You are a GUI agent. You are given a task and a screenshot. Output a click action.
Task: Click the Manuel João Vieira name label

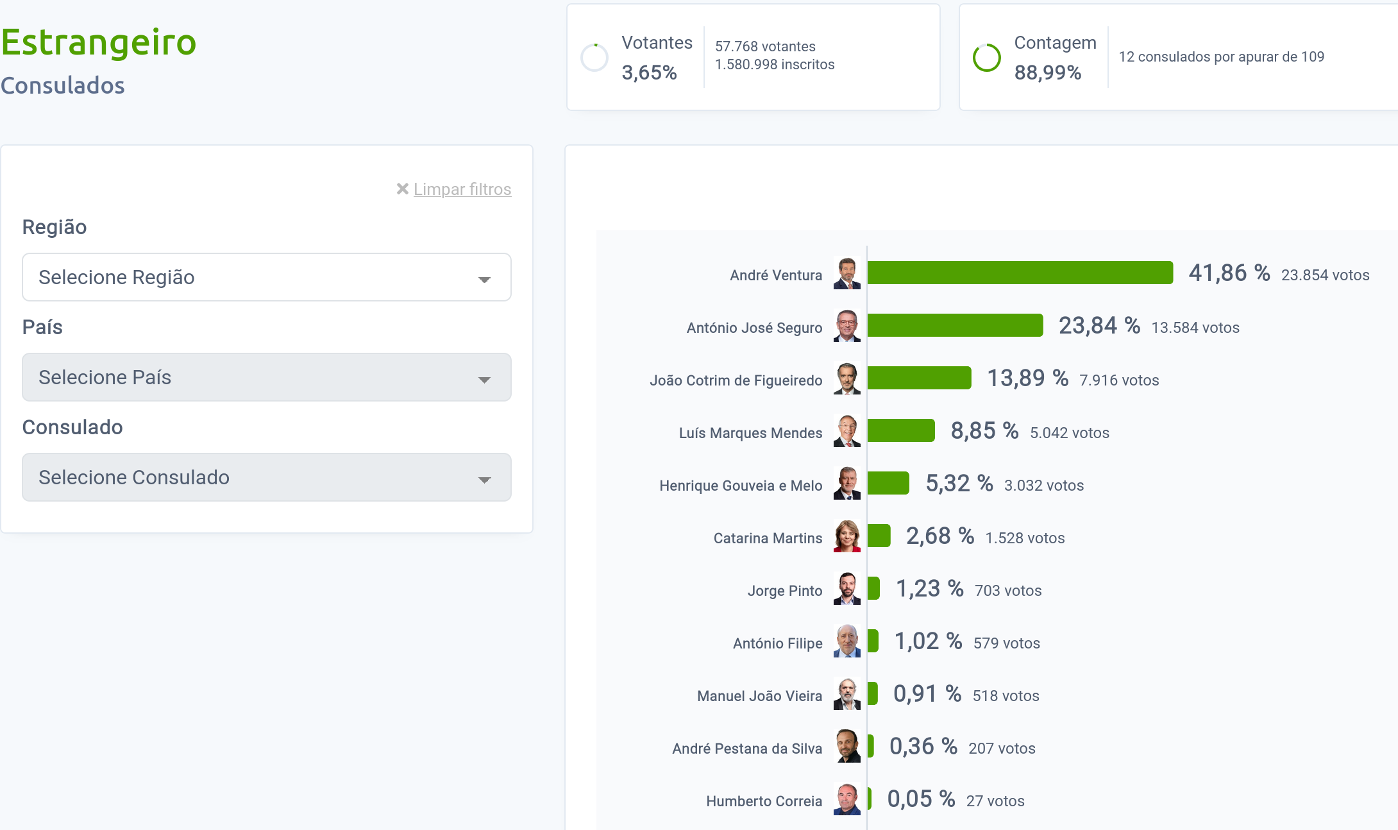(759, 696)
